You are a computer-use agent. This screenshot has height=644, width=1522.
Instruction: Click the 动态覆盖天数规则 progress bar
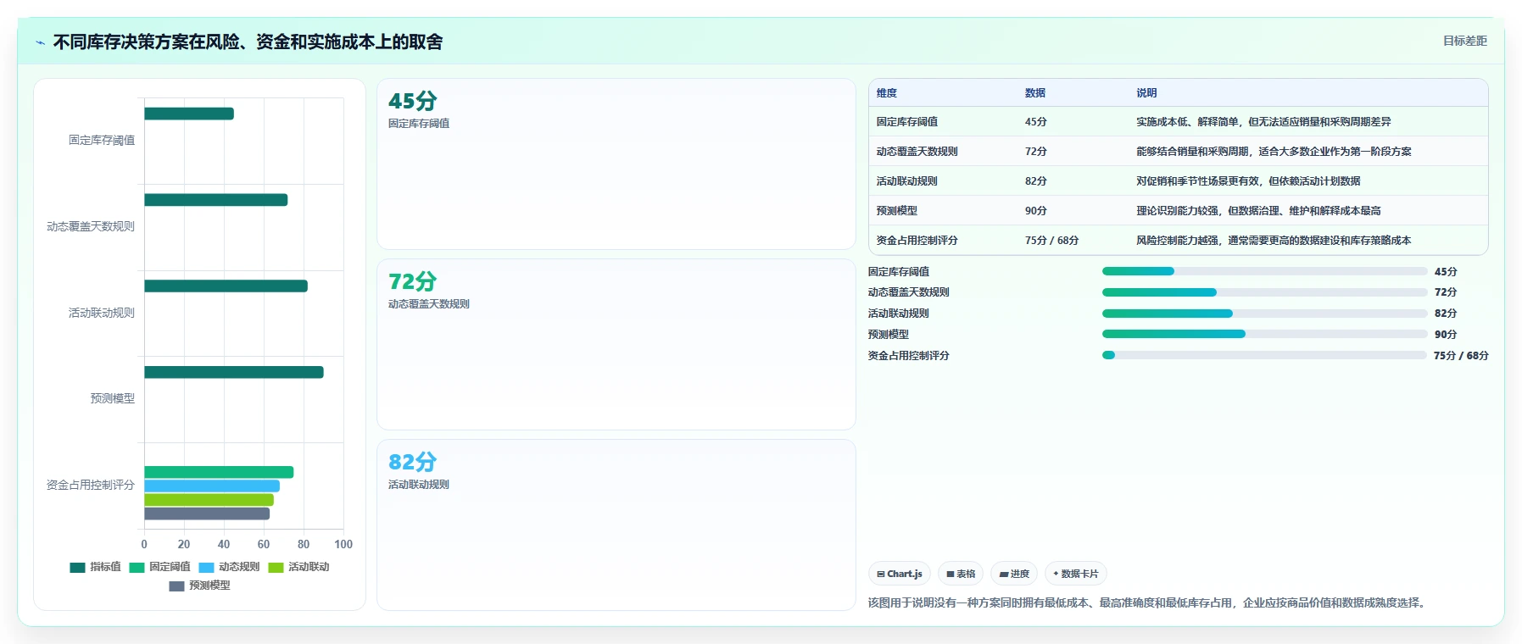(x=1265, y=292)
